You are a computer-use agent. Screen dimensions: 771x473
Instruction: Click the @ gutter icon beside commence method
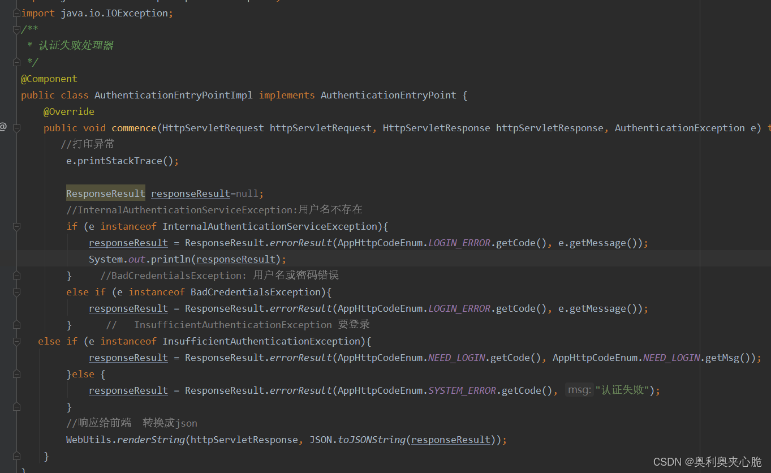(3, 127)
